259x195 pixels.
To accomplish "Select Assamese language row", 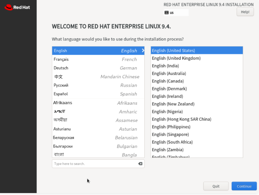I will point(98,120).
